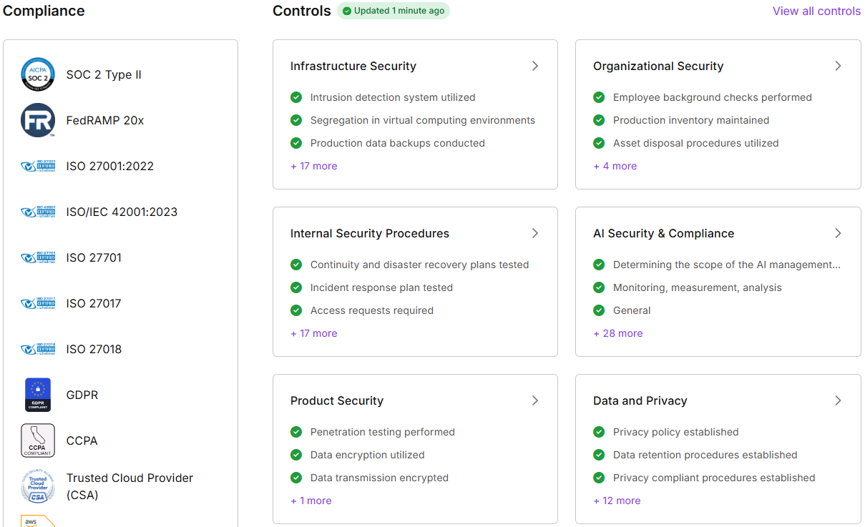Open AI Security & Compliance chevron arrow

coord(838,233)
